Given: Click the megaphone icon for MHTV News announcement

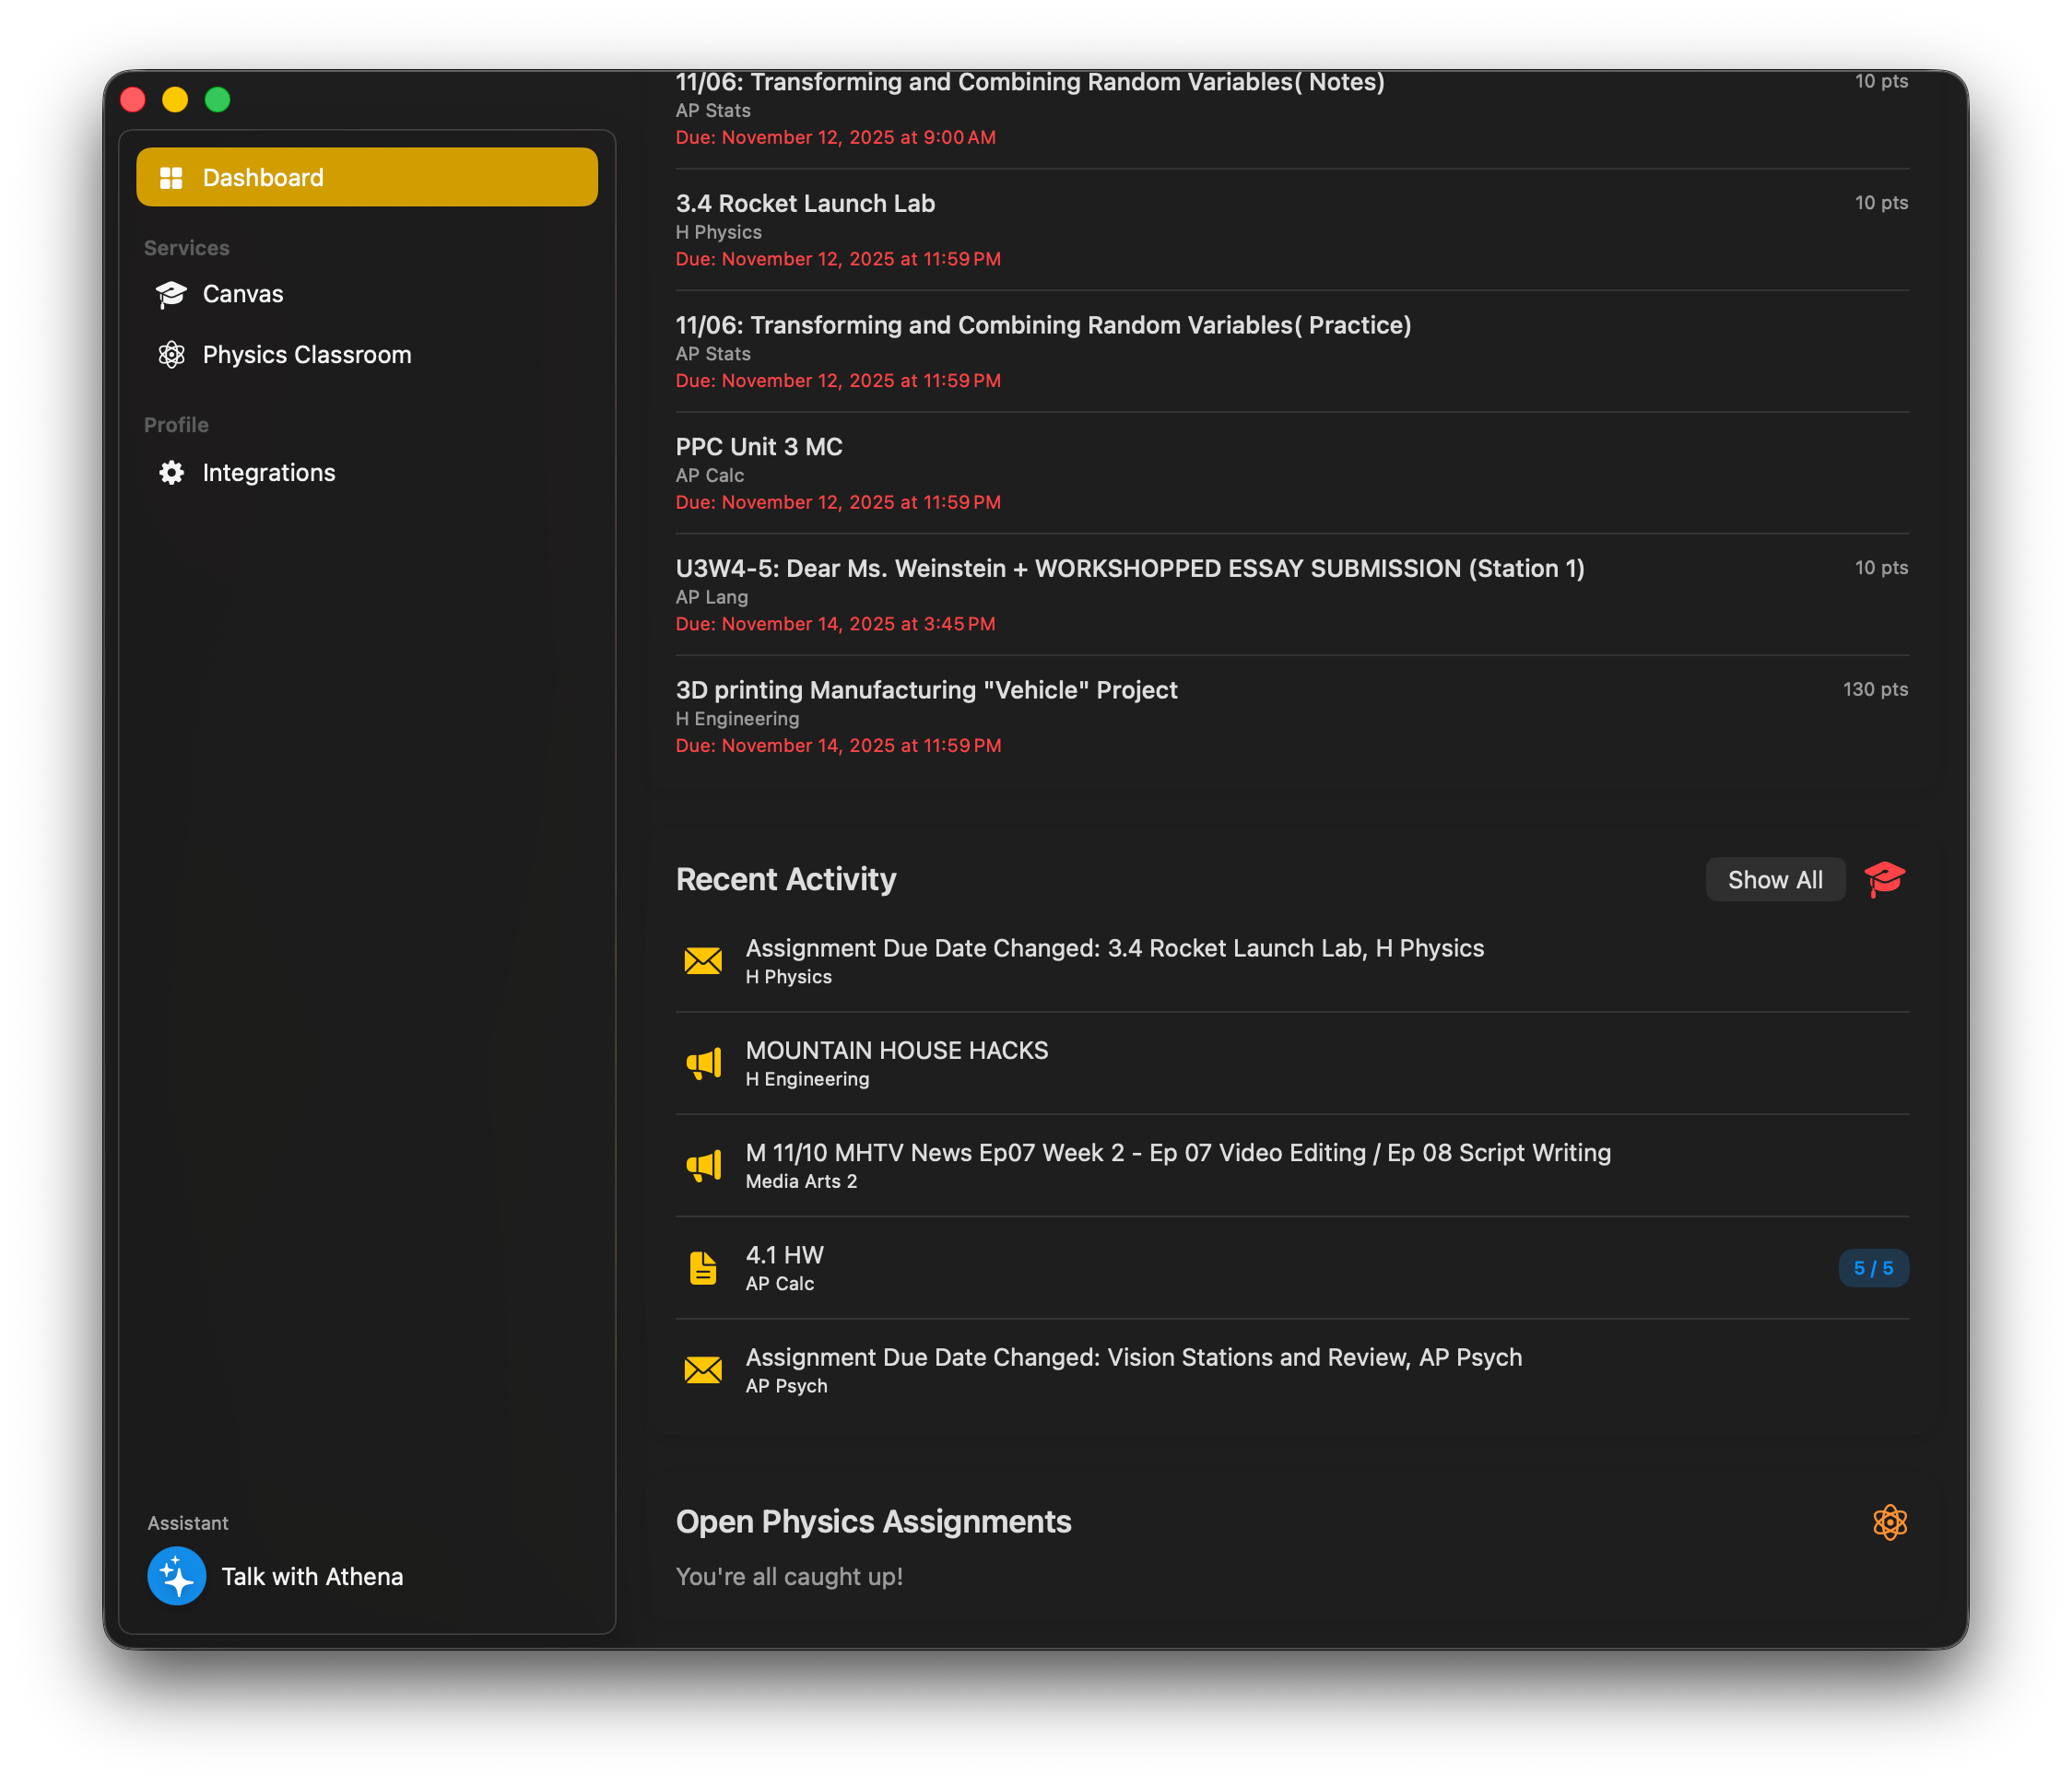Looking at the screenshot, I should click(703, 1166).
